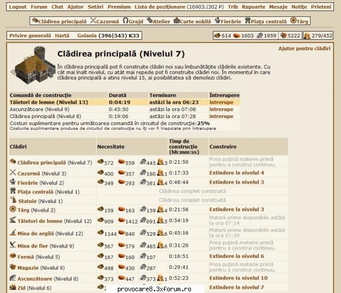Click the 25% extra cost value
This screenshot has height=293, width=341.
203,123
